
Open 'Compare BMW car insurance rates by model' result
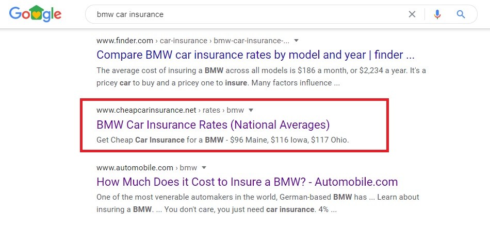point(255,55)
